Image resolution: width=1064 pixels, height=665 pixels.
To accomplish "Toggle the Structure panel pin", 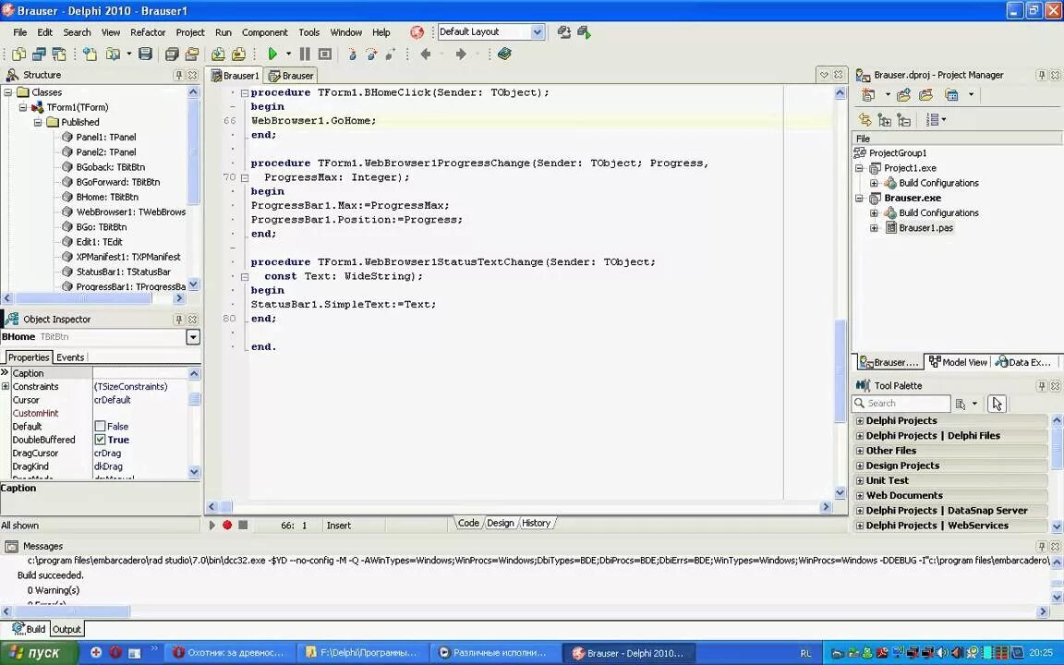I will point(178,75).
